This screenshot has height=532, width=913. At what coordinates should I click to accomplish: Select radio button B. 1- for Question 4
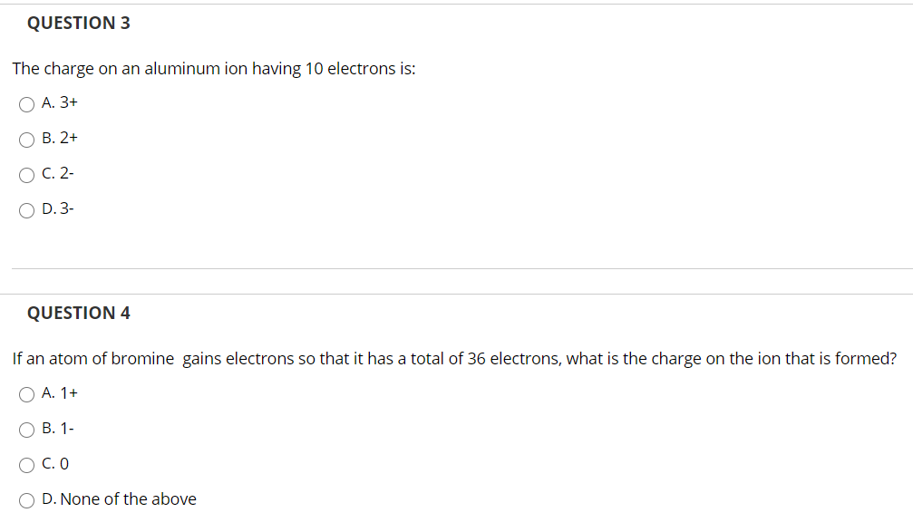(26, 429)
